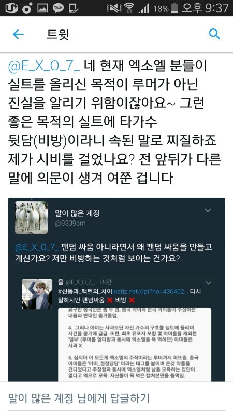The height and width of the screenshot is (414, 233).
Task: Open the quoted tweet's profile photo
Action: point(37,294)
